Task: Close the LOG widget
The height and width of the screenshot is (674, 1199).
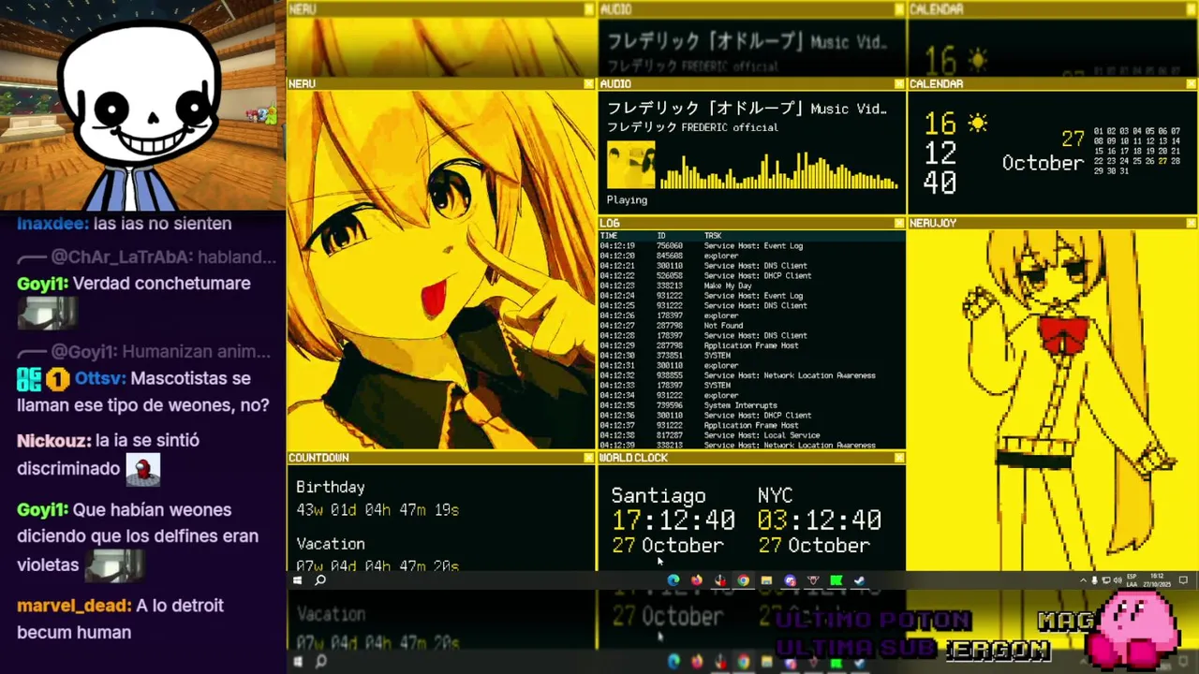Action: click(x=899, y=224)
